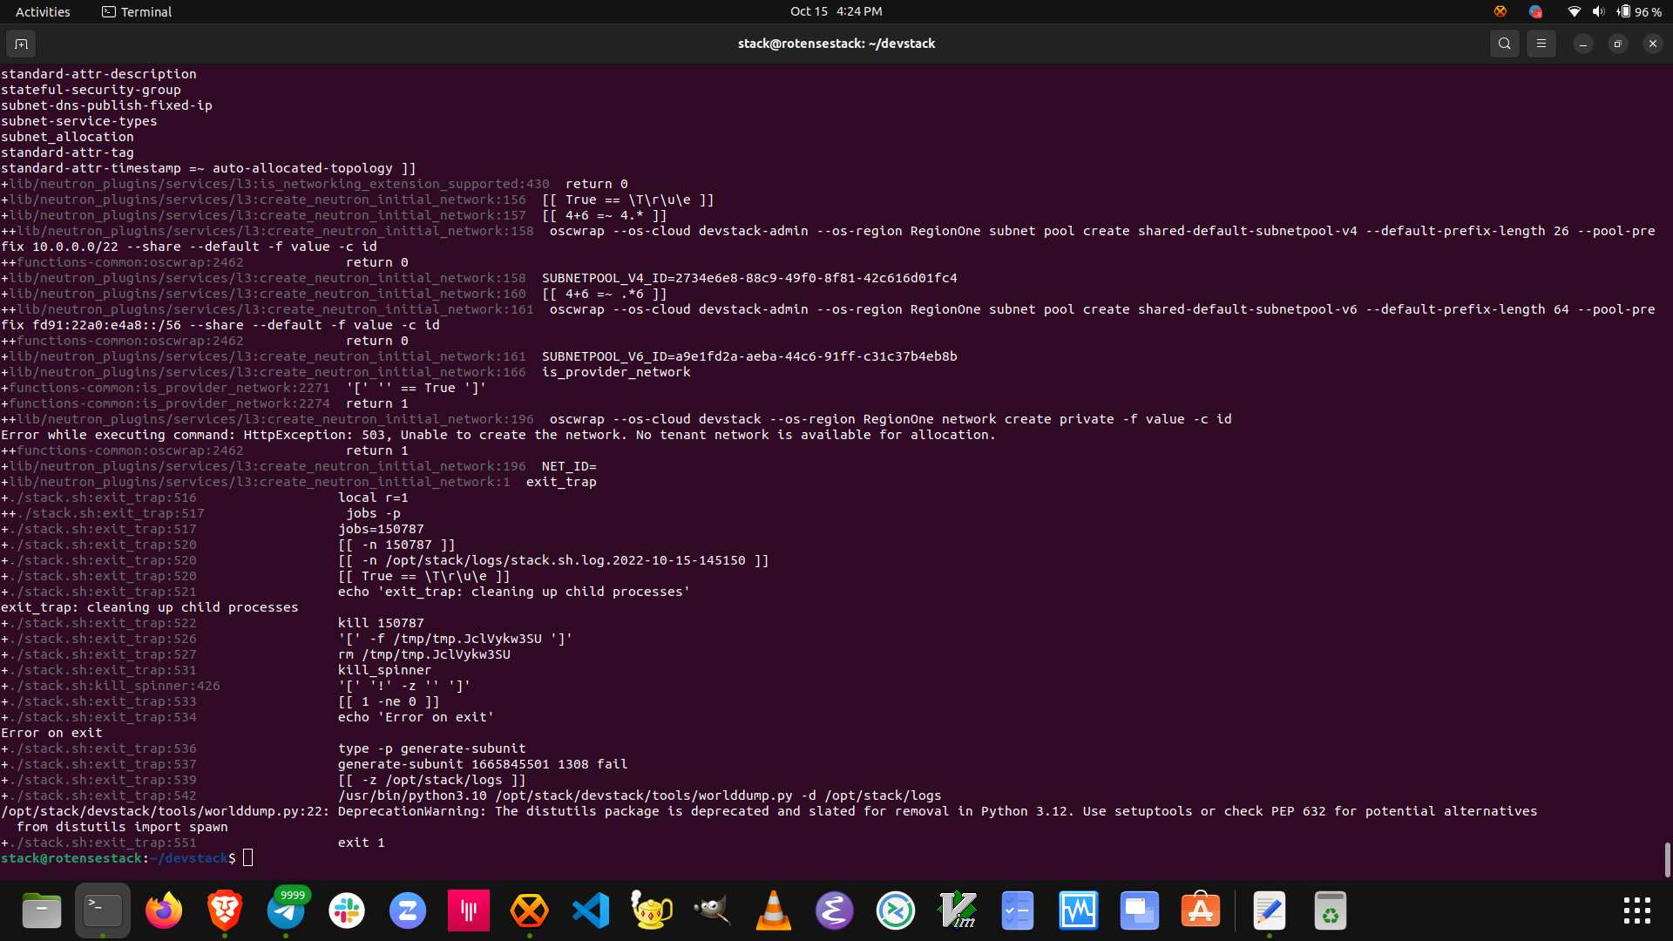Launch Emacs from the dock
1673x941 pixels.
(x=835, y=911)
